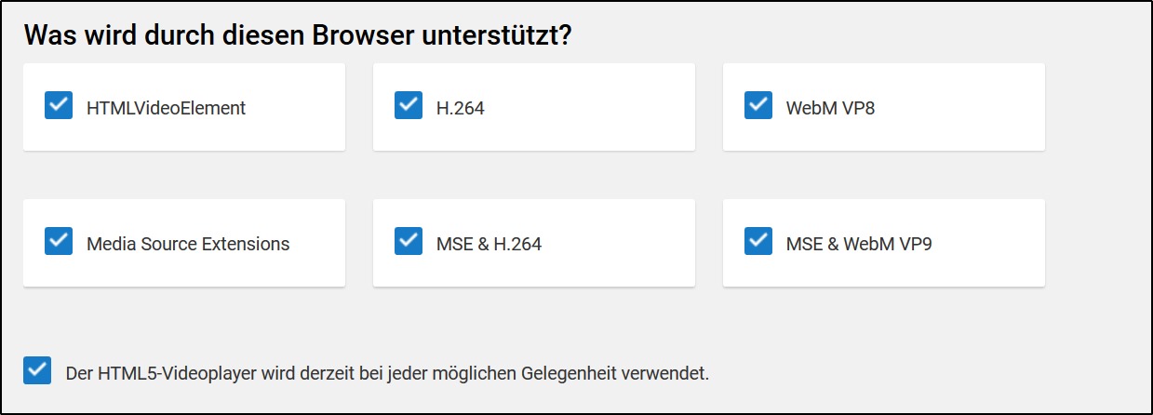The width and height of the screenshot is (1153, 415).
Task: Disable the HTML5-Videoplayer usage checkbox
Action: 37,371
